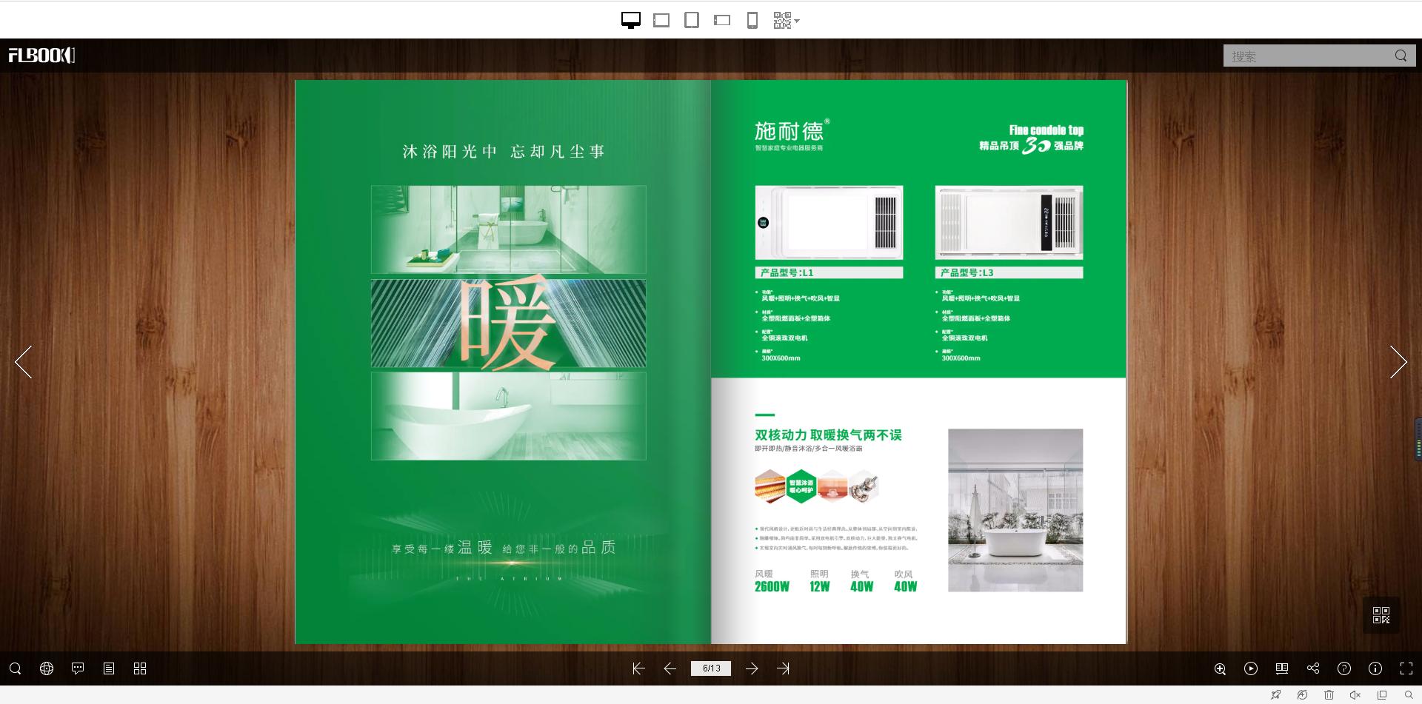Enter fullscreen mode
Image resolution: width=1422 pixels, height=704 pixels.
click(1406, 668)
